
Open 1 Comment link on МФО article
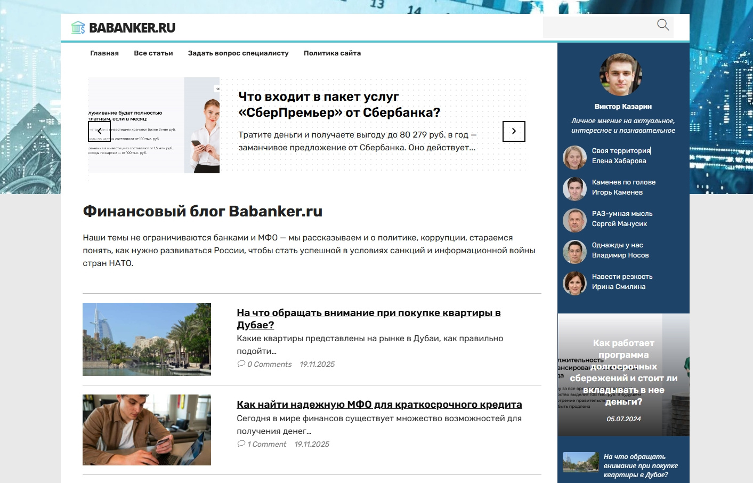[x=266, y=444]
